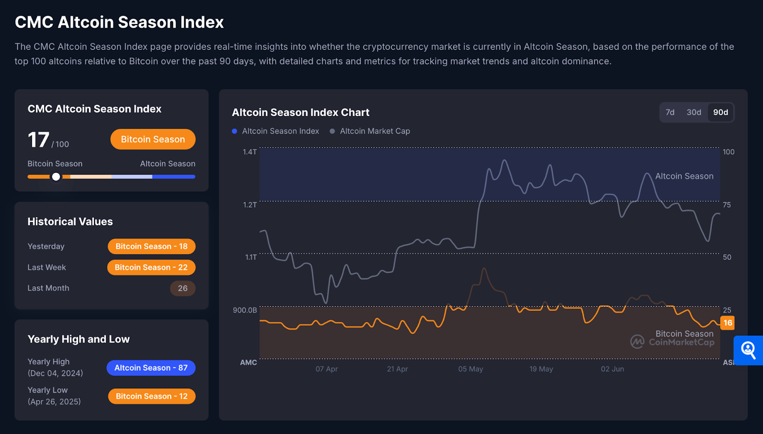Click the Yearly High (Dec 04, 2024) label

tap(55, 367)
